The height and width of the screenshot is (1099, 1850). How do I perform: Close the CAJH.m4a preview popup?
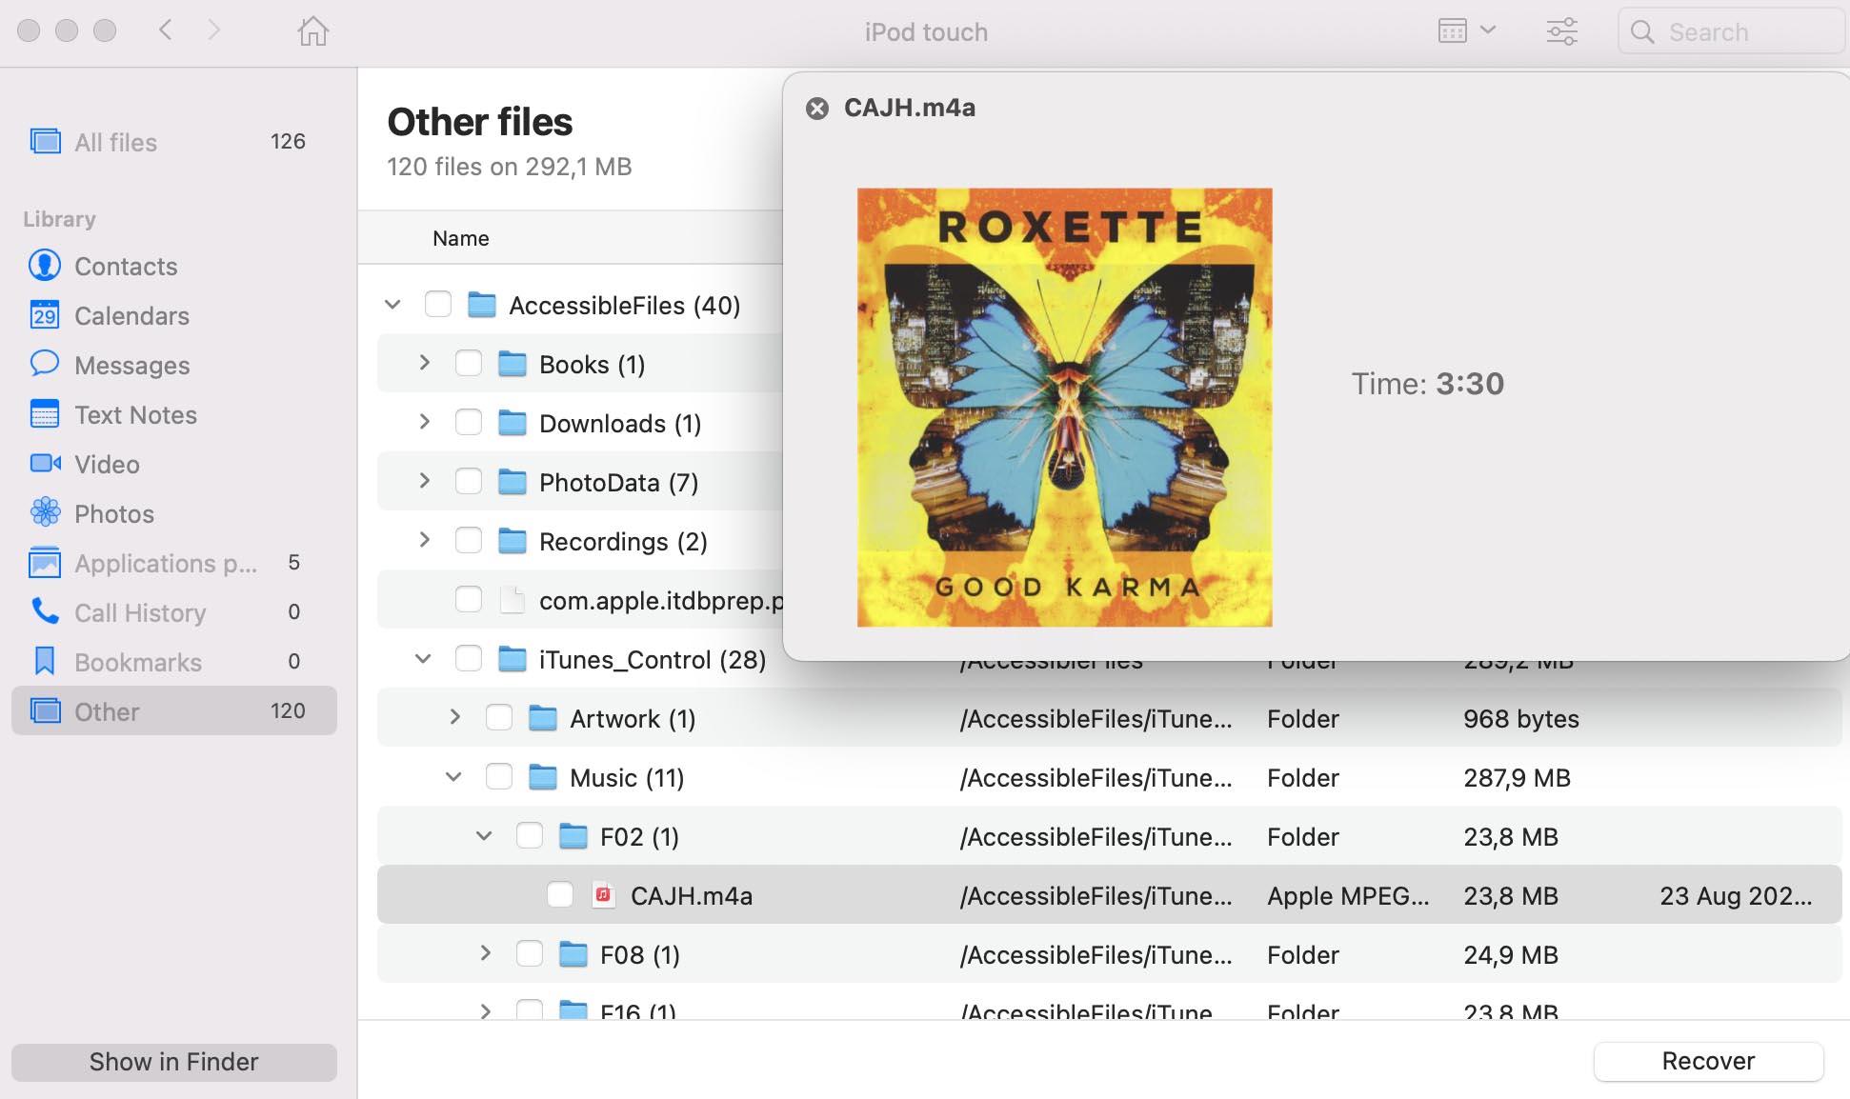pyautogui.click(x=817, y=109)
